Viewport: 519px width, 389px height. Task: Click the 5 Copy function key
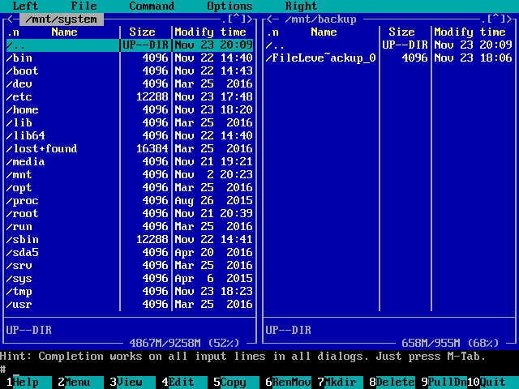pos(234,382)
